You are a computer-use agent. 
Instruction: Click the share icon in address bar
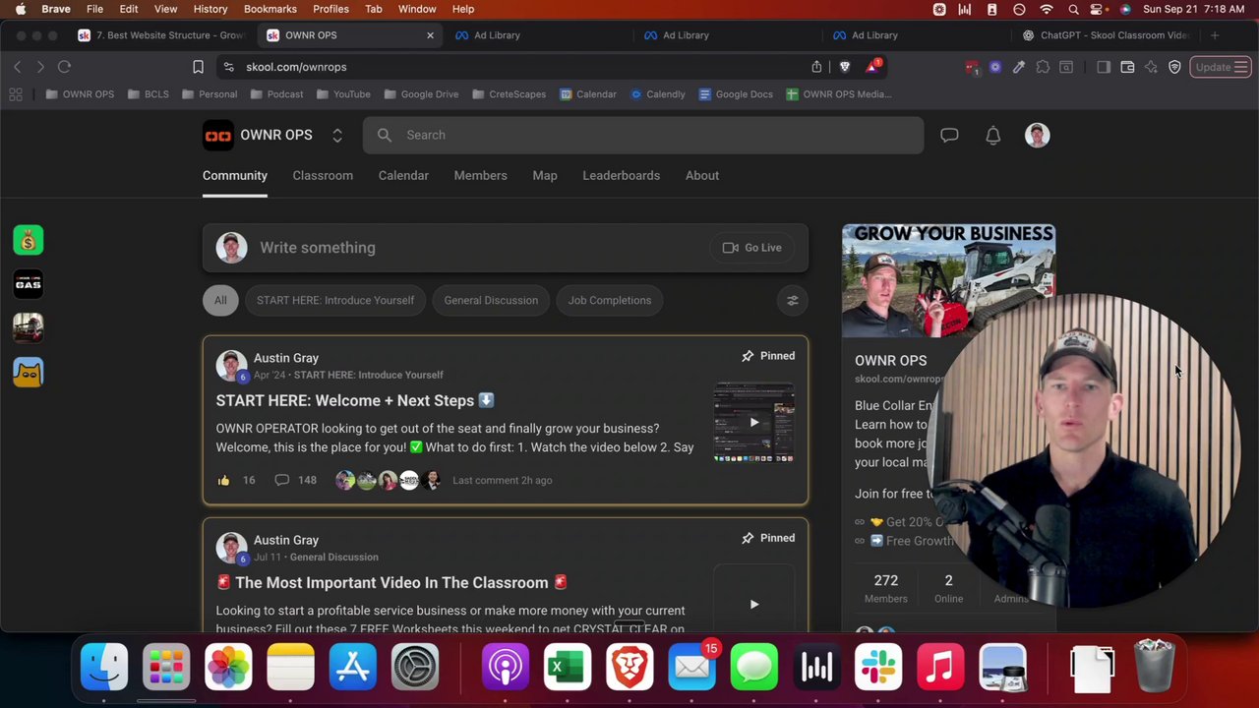[x=816, y=67]
